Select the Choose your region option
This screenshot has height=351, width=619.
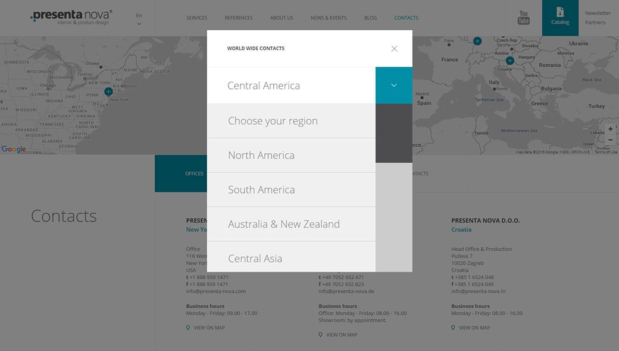pyautogui.click(x=273, y=120)
